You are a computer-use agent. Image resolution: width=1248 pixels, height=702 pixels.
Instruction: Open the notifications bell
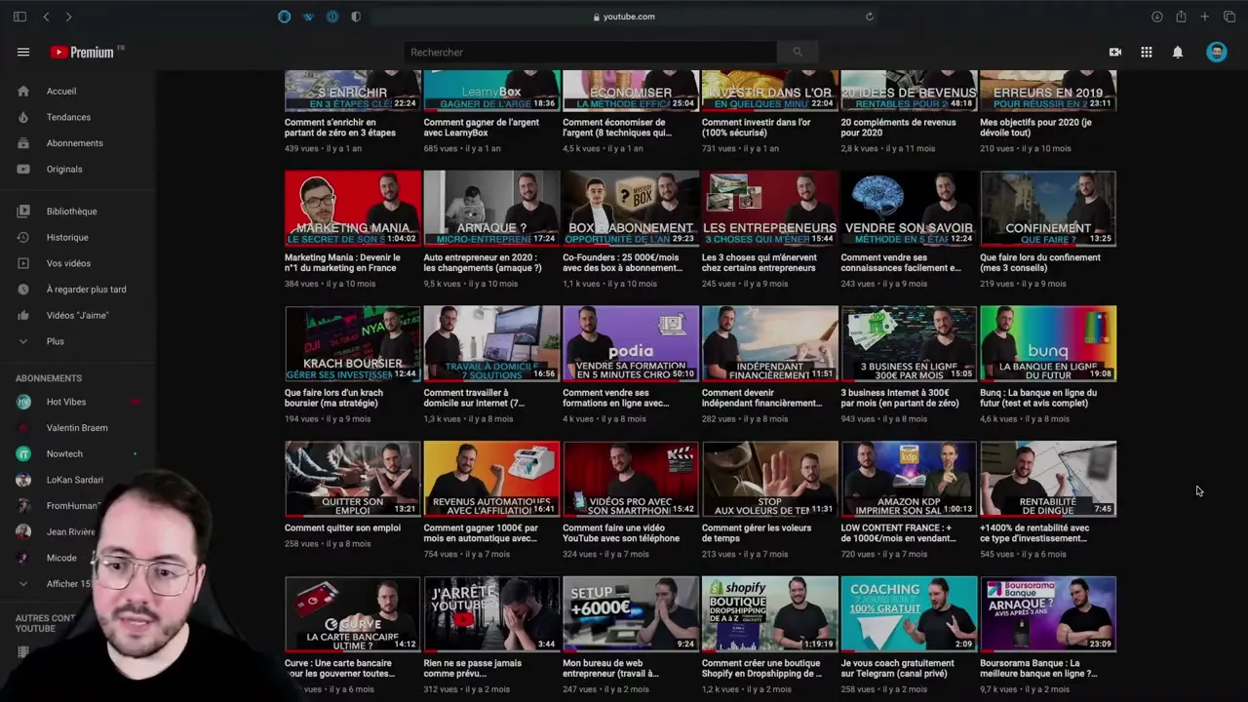[1178, 52]
